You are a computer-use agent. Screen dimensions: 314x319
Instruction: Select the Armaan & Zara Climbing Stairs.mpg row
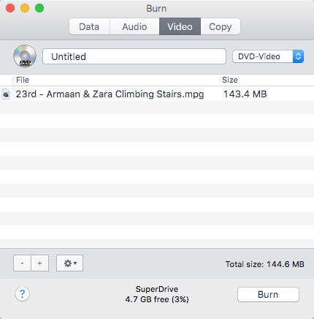pyautogui.click(x=157, y=94)
